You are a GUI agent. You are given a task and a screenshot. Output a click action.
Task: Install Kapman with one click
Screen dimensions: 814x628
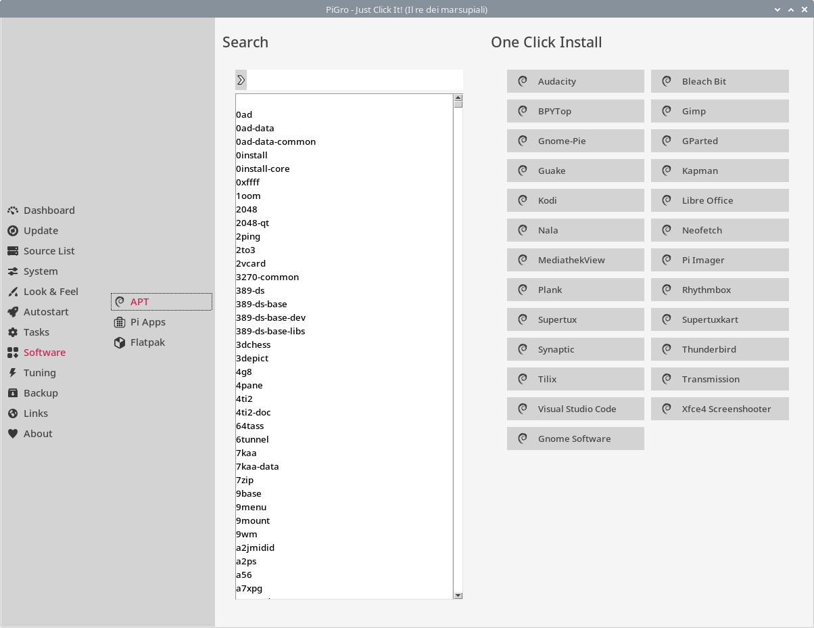[x=720, y=171]
